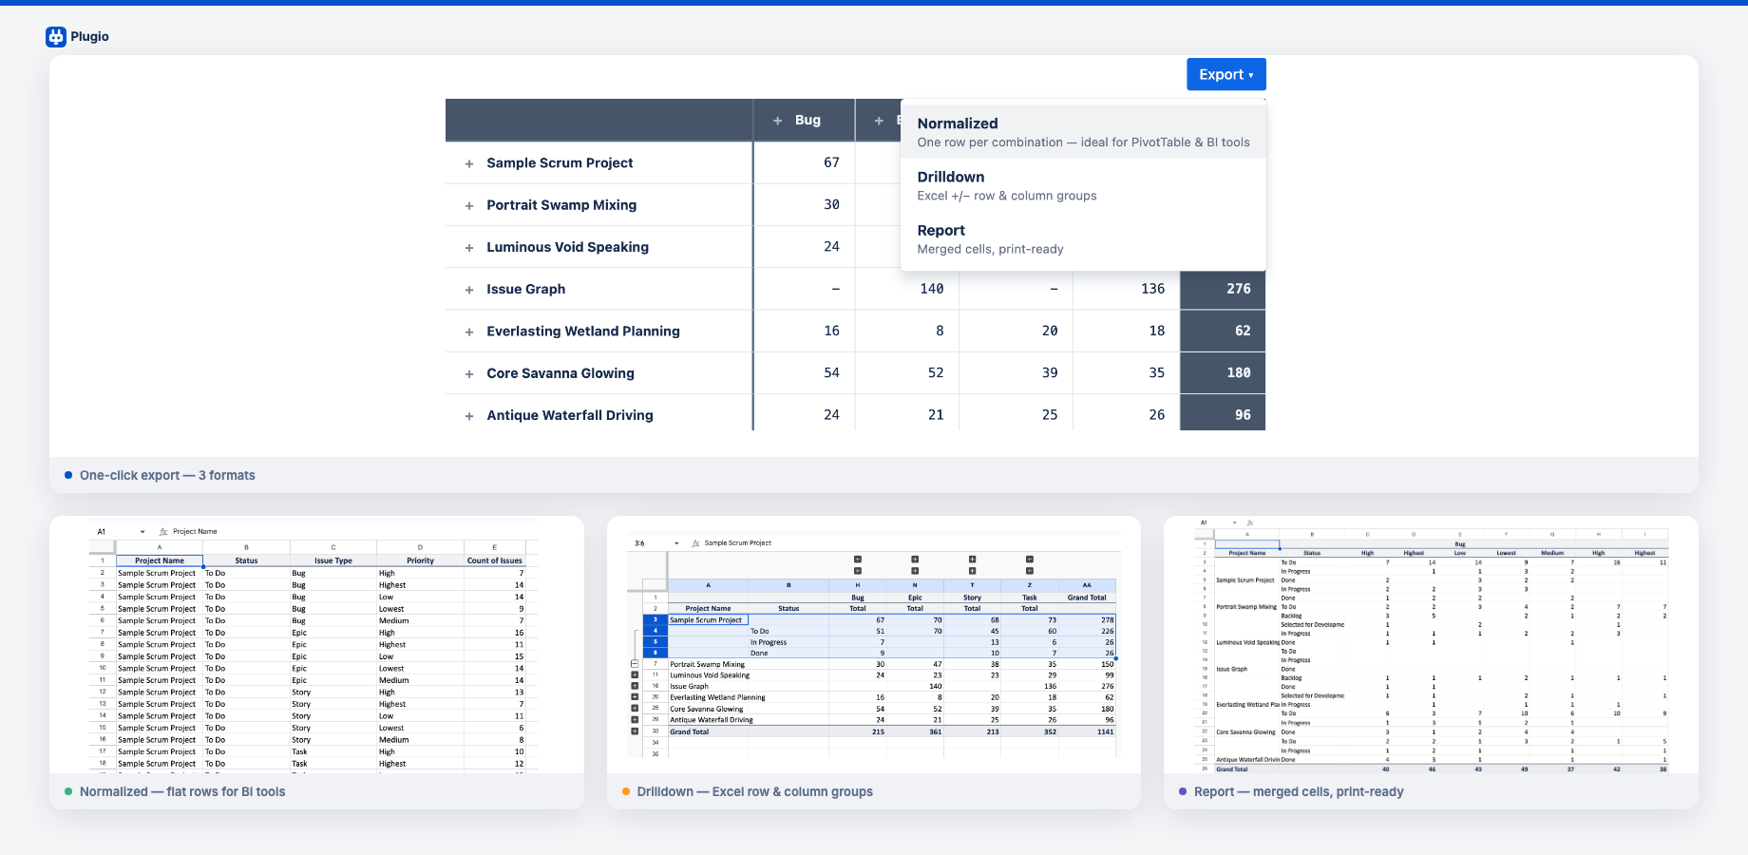
Task: Click the Plugio logo icon
Action: pyautogui.click(x=56, y=37)
